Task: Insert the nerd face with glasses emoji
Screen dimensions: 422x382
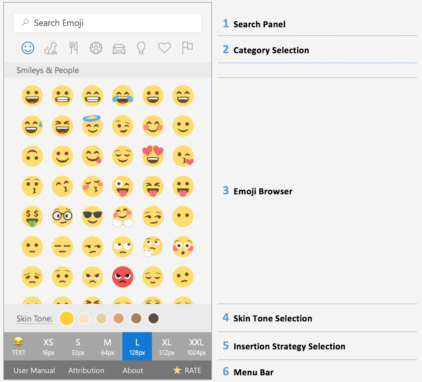Action: pos(62,217)
